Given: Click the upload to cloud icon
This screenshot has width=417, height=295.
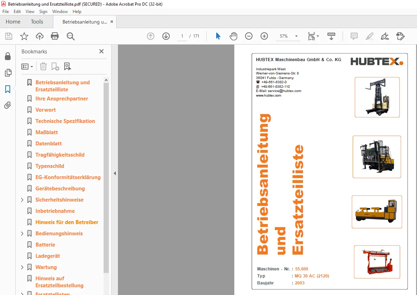Looking at the screenshot, I should (40, 36).
